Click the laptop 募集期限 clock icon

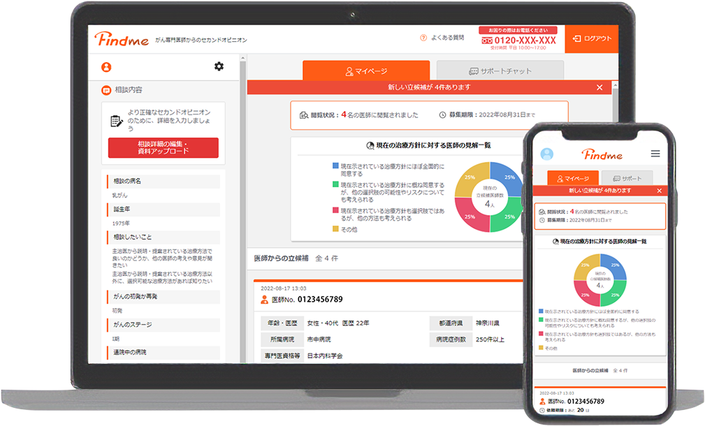pos(442,115)
